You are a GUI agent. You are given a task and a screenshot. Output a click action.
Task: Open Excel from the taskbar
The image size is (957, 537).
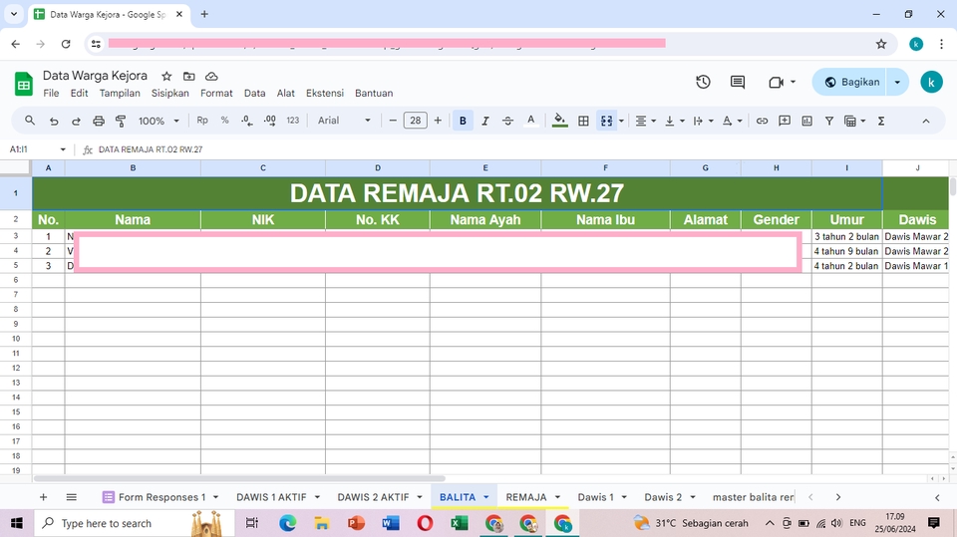460,523
